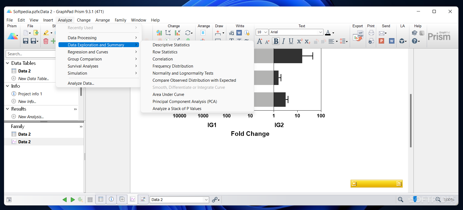
Task: Open Regression and Curves submenu
Action: [98, 52]
